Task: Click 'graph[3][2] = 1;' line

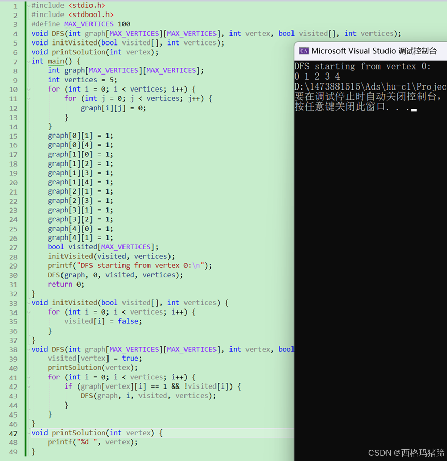Action: click(80, 219)
